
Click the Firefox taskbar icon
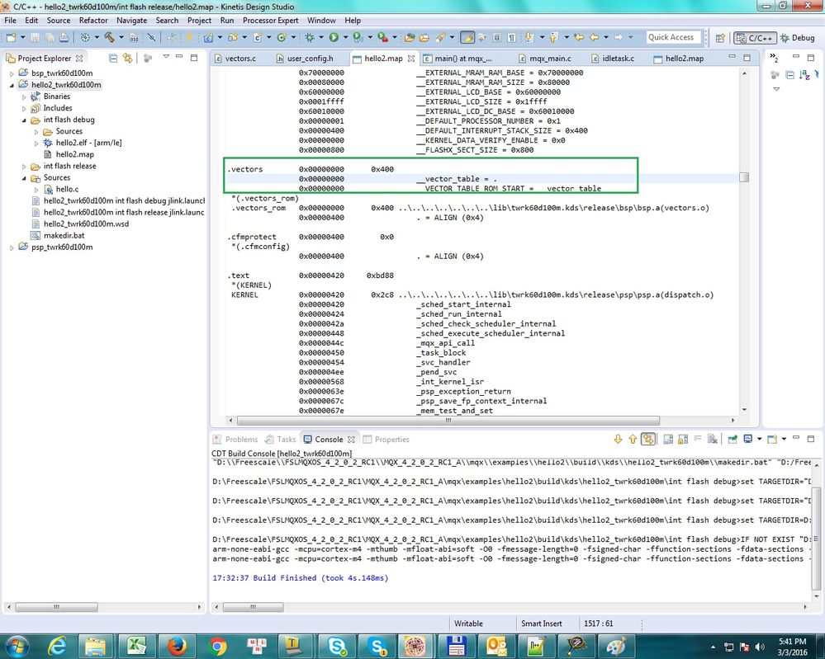coord(177,646)
